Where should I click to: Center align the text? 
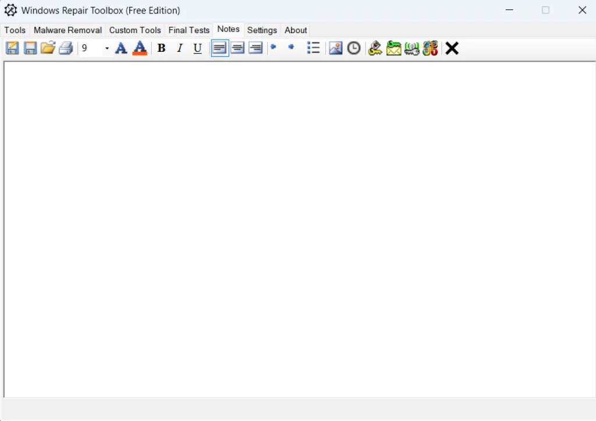point(237,48)
